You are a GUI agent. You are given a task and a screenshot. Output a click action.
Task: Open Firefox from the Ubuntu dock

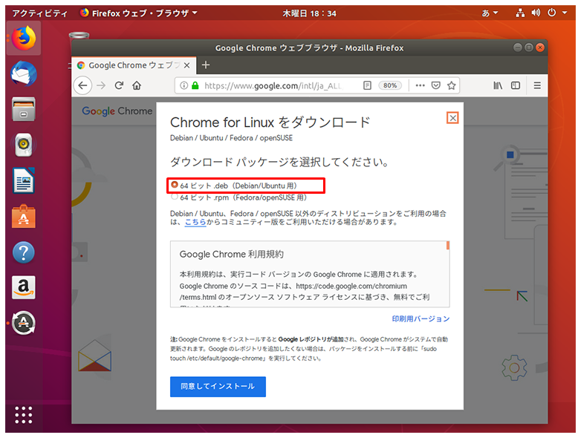click(24, 39)
